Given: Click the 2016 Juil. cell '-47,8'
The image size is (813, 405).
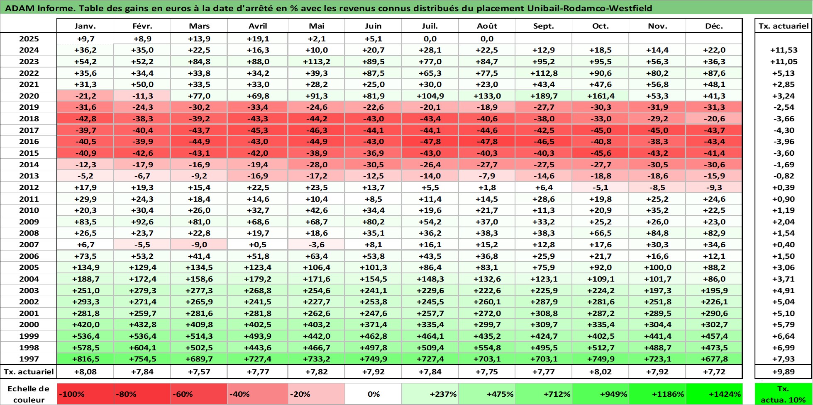Looking at the screenshot, I should (x=430, y=141).
